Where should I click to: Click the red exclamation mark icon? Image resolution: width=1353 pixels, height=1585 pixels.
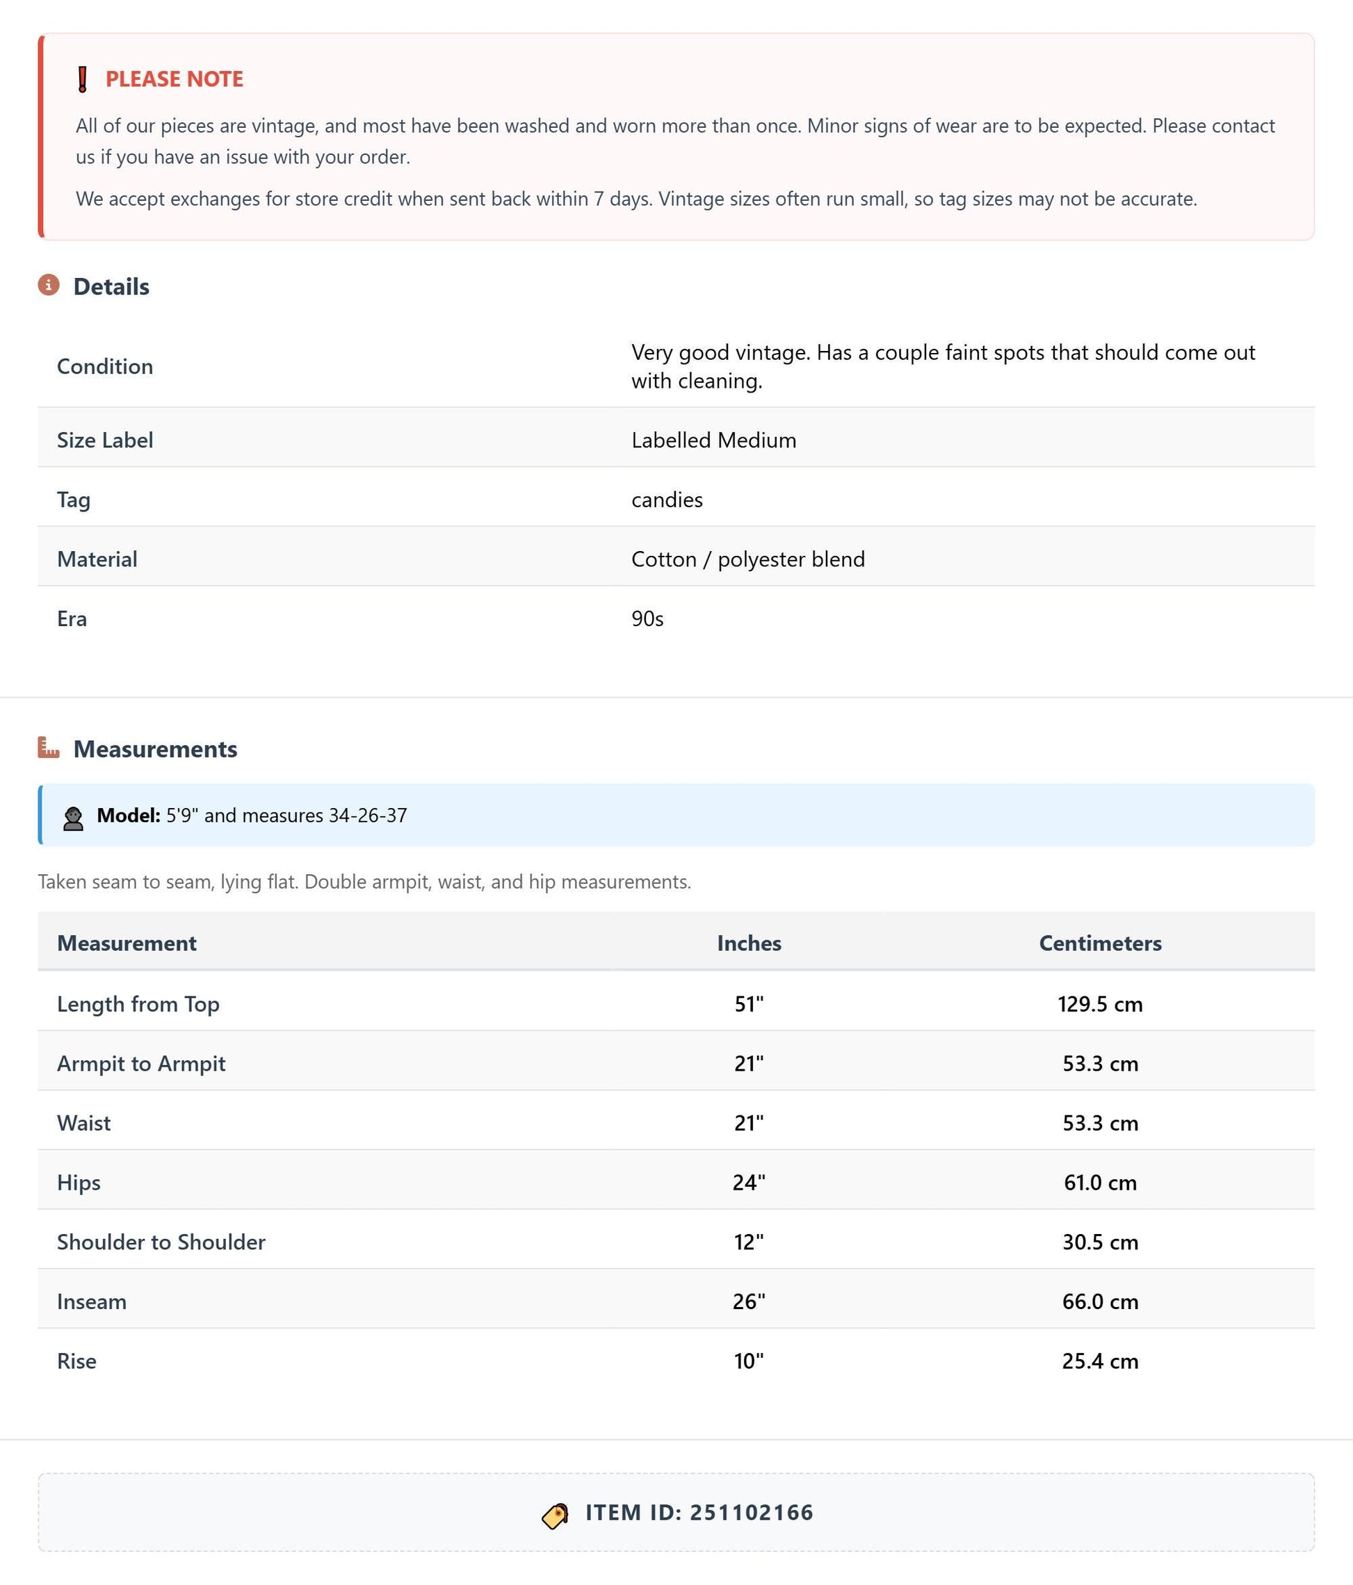83,79
